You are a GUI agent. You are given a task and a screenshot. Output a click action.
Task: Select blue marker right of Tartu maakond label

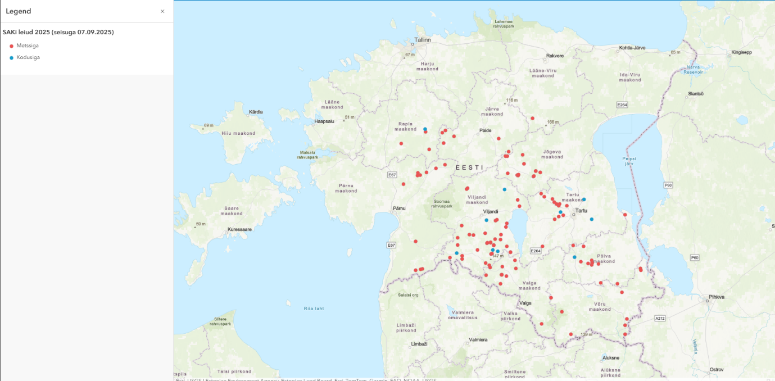click(584, 199)
